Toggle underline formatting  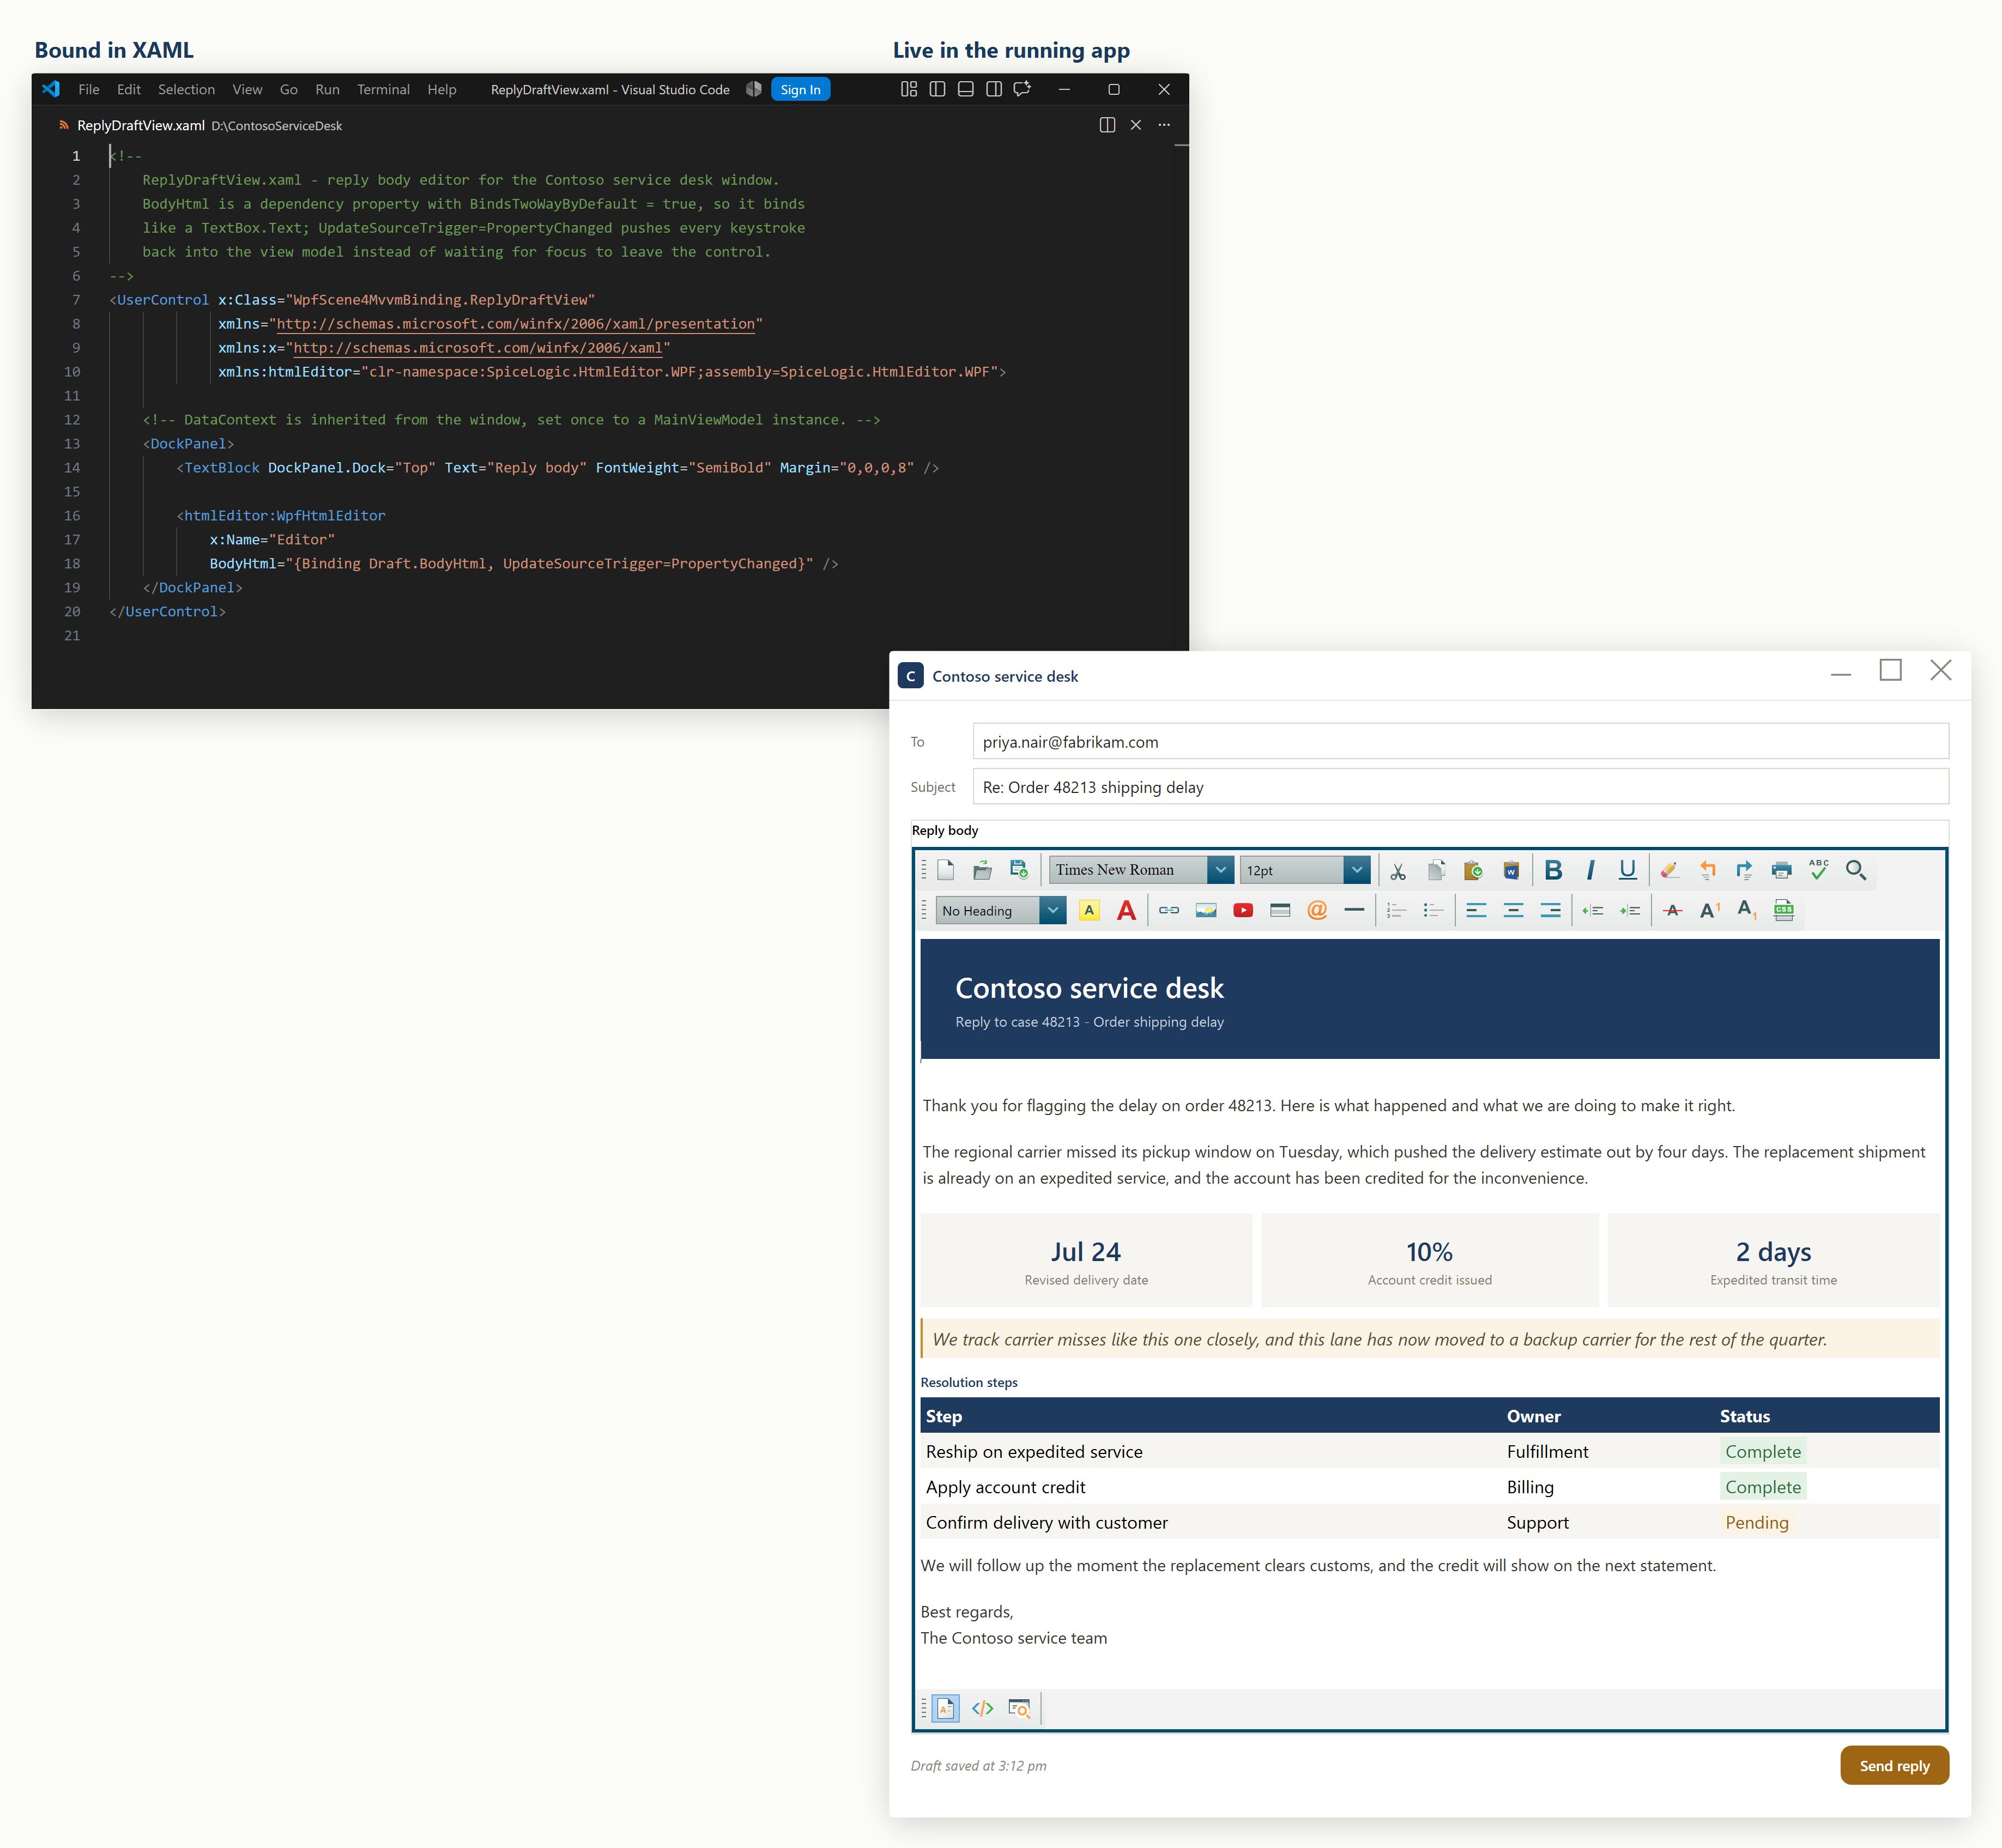(1628, 870)
